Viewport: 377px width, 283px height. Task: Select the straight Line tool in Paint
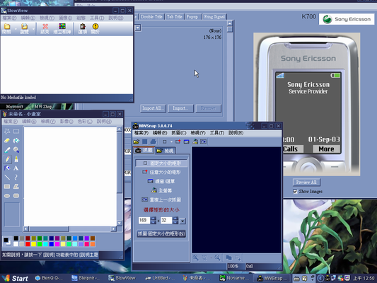tap(7, 177)
